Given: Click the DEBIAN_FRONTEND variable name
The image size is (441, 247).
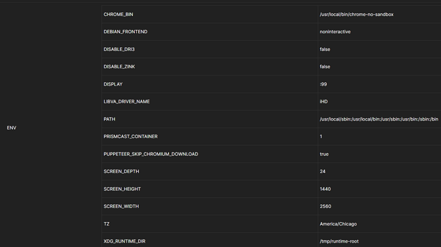Looking at the screenshot, I should point(125,32).
